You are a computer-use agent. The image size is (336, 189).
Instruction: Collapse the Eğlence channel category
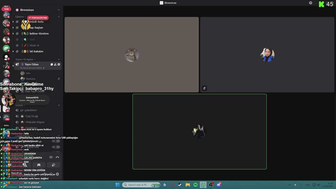tap(20, 17)
